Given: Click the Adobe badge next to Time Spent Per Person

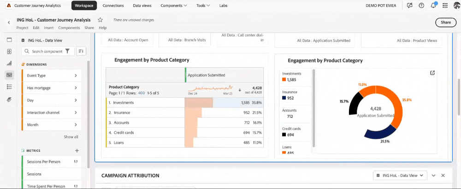Looking at the screenshot, I should (x=76, y=186).
